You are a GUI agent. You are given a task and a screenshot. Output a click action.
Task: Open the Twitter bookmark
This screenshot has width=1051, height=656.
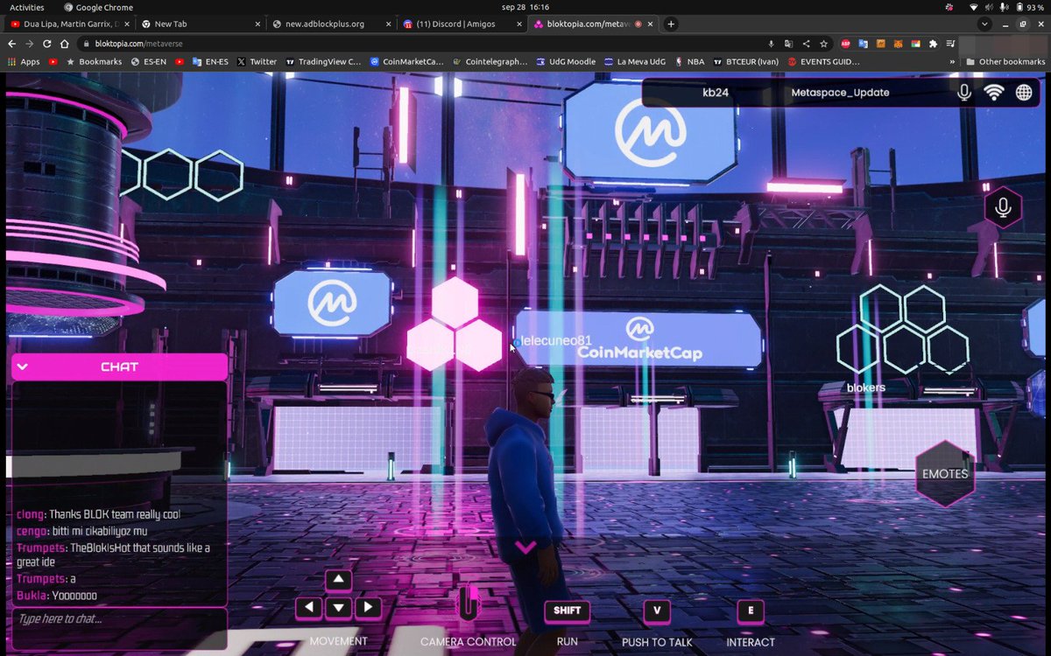tap(256, 62)
